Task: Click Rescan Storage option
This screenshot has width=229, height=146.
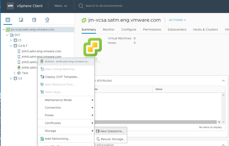Action: (113, 139)
